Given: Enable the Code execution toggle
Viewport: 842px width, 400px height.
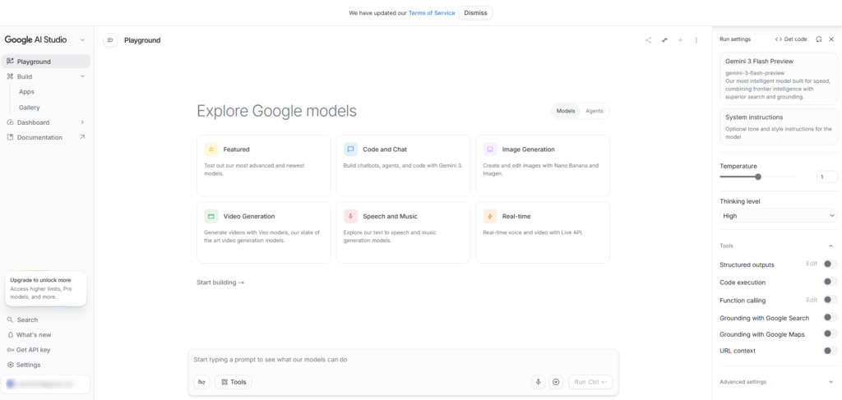Looking at the screenshot, I should click(830, 282).
